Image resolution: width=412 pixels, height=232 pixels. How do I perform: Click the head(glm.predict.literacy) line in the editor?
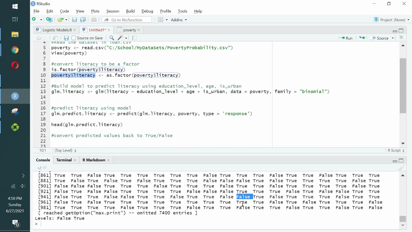pos(87,125)
